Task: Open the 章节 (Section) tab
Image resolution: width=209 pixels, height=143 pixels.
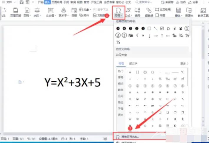Action: click(87, 2)
